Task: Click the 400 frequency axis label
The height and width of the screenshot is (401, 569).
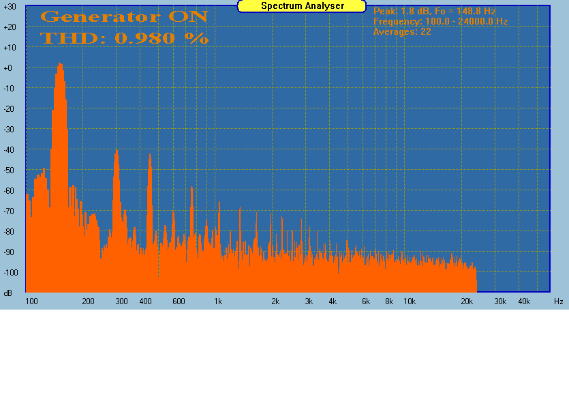Action: pos(146,301)
